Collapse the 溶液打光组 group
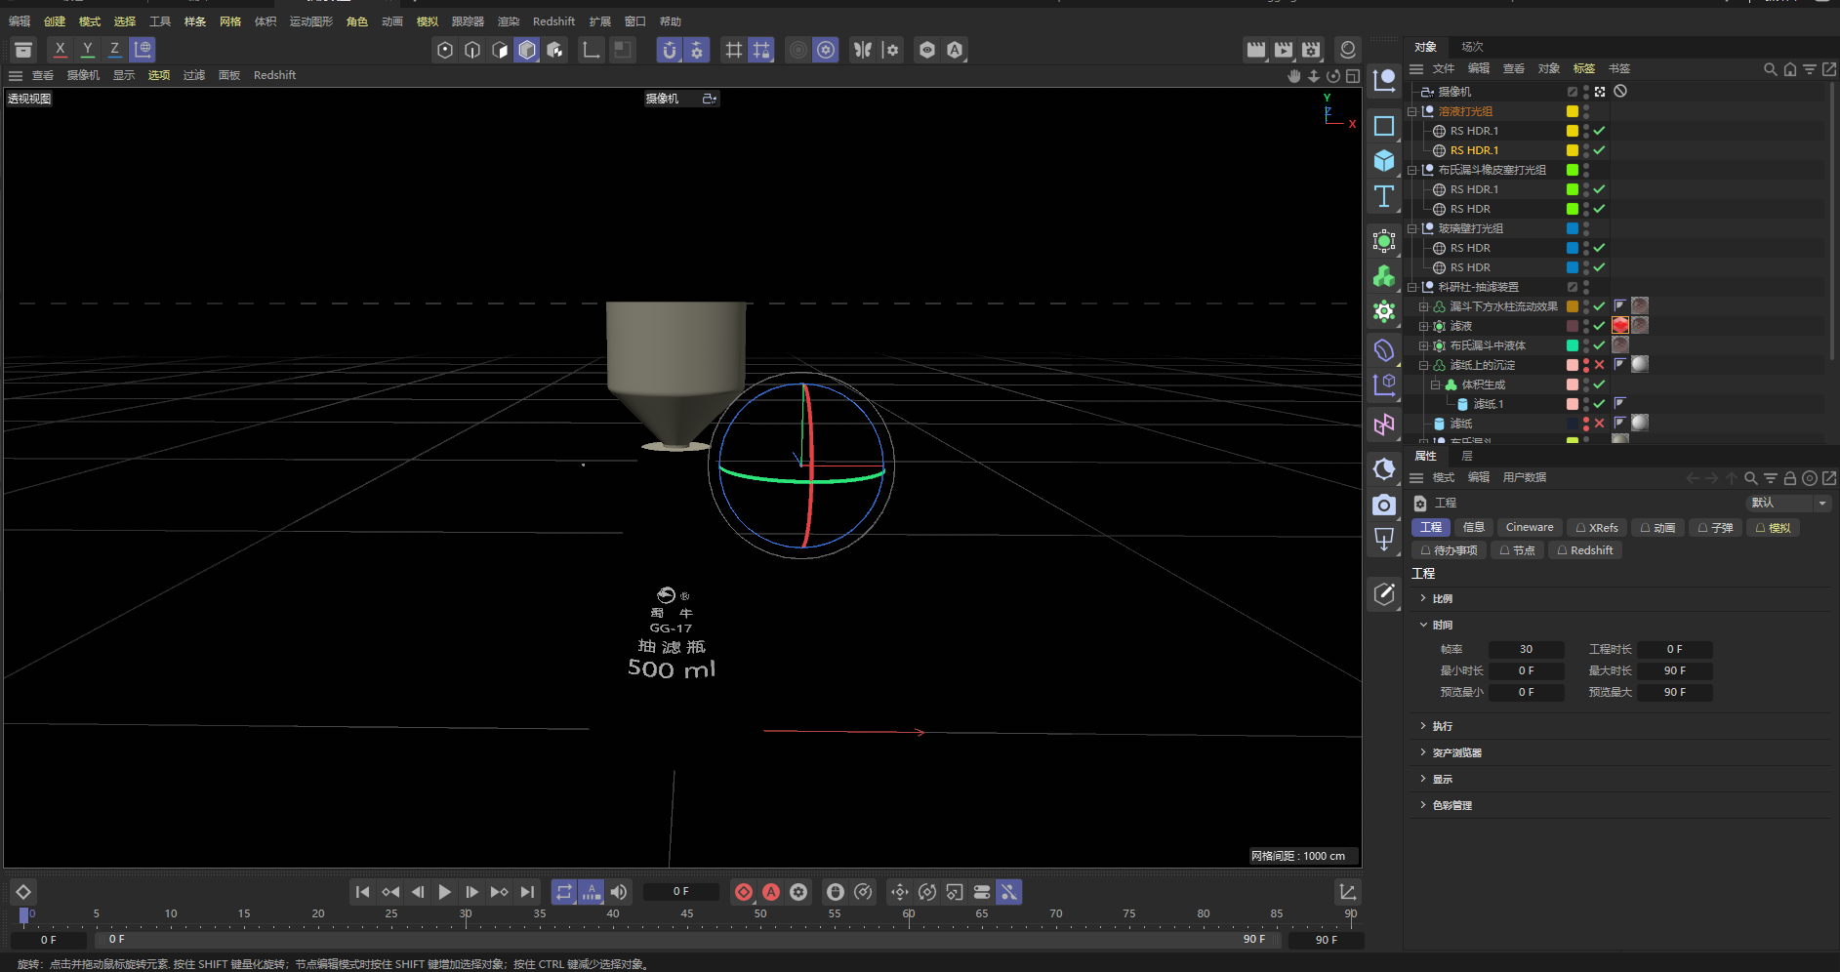Image resolution: width=1840 pixels, height=972 pixels. (x=1412, y=111)
